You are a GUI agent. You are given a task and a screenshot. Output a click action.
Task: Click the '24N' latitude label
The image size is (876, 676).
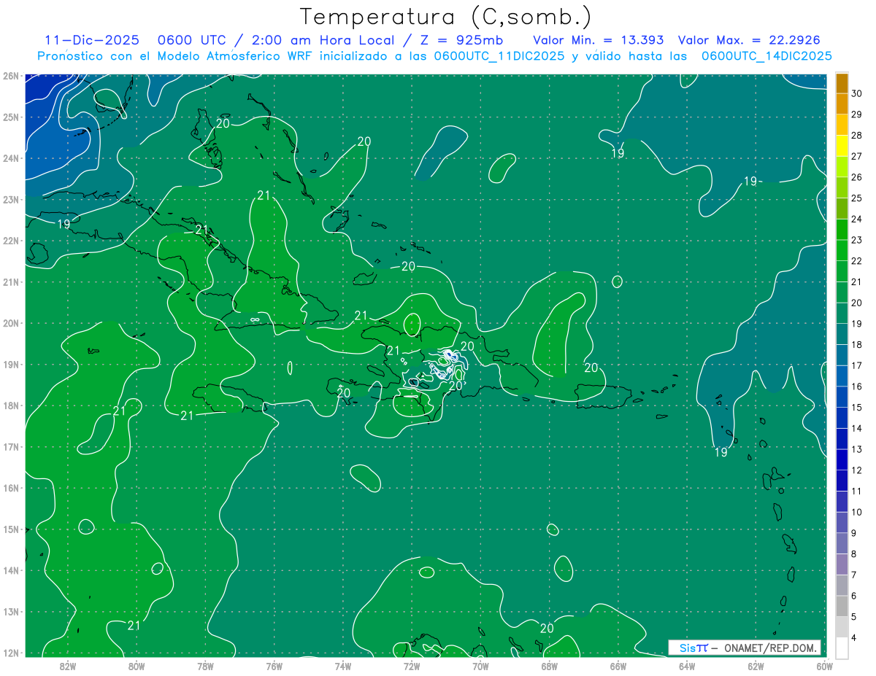[x=10, y=158]
